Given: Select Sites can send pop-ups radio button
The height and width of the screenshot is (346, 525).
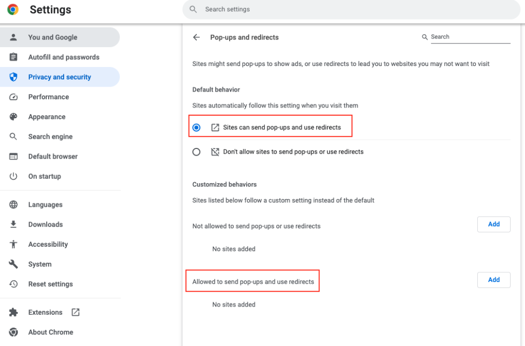Looking at the screenshot, I should [x=196, y=127].
